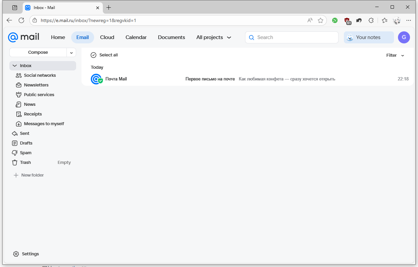The image size is (418, 267).
Task: Click the Public services folder icon
Action: pyautogui.click(x=19, y=95)
